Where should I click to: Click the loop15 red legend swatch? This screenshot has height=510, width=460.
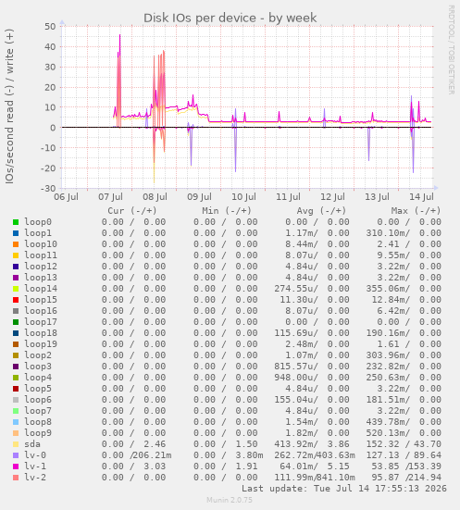pos(16,300)
